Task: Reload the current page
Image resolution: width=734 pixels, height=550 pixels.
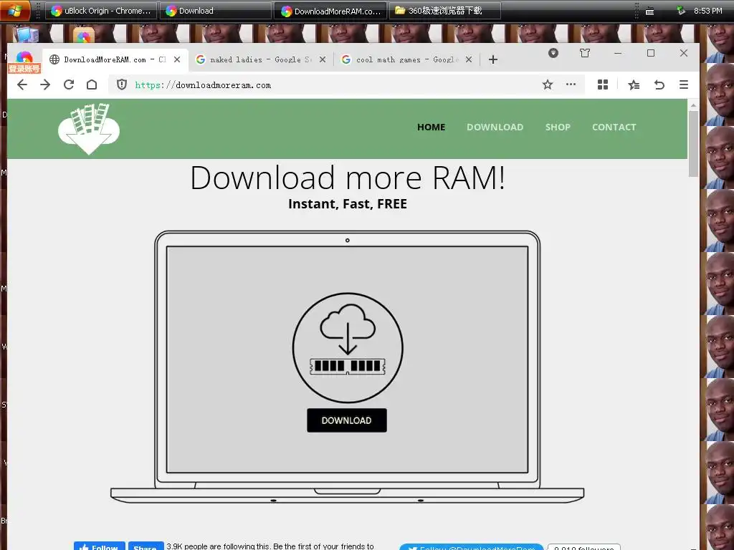Action: coord(69,85)
